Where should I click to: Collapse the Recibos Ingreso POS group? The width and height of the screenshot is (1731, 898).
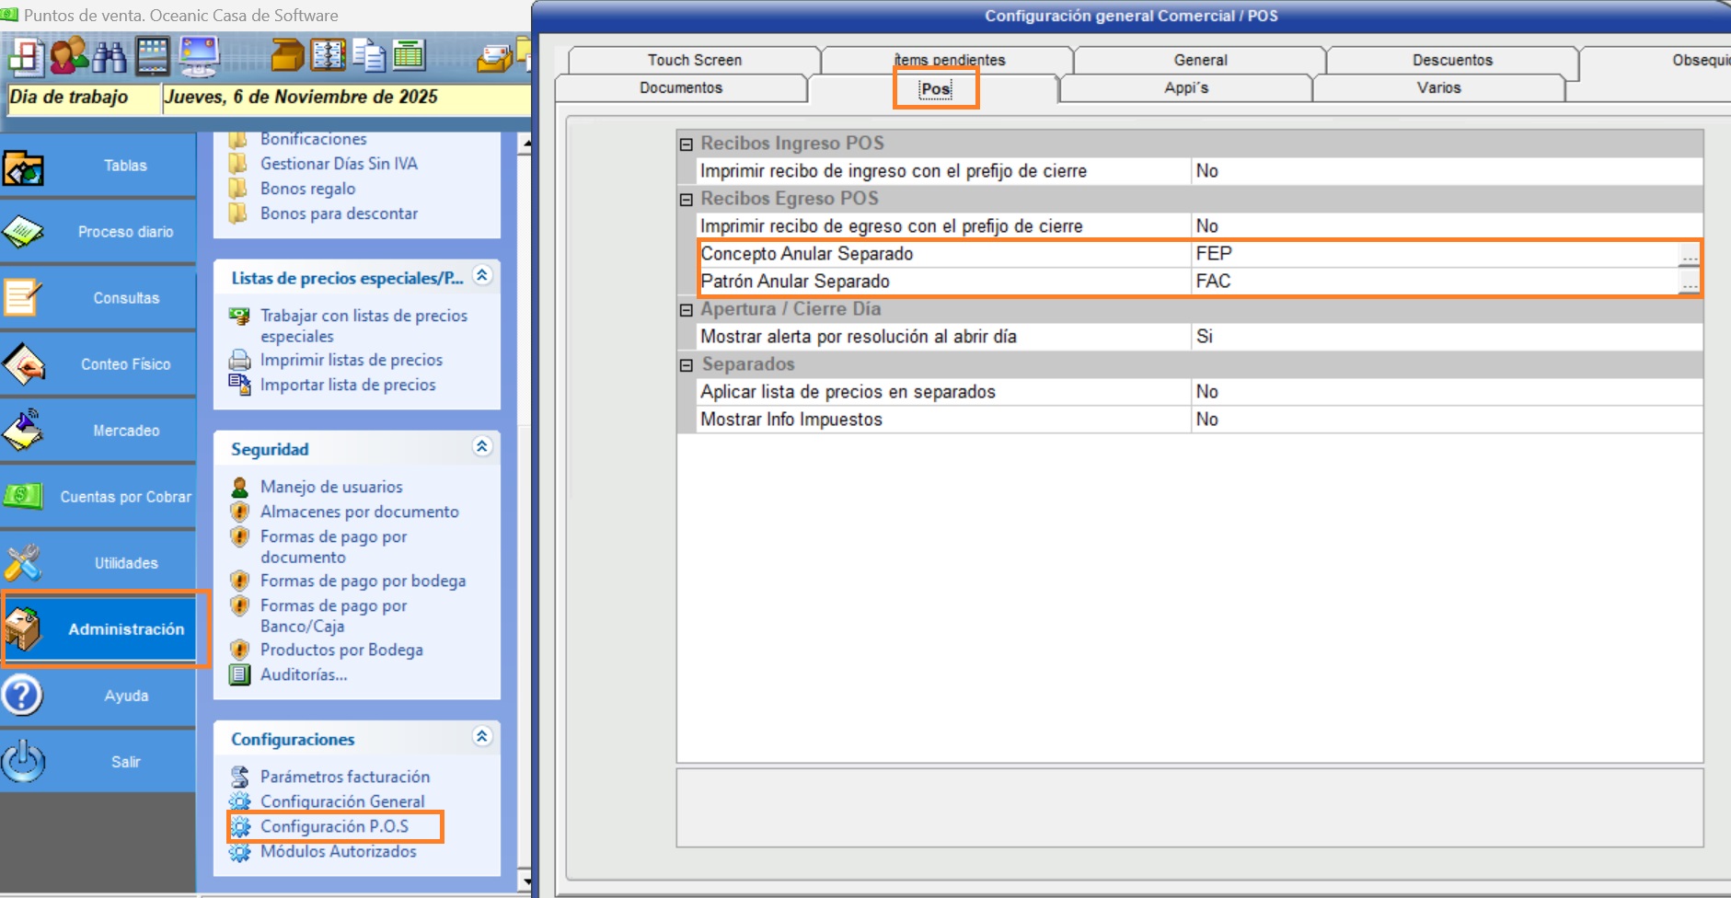(x=687, y=144)
